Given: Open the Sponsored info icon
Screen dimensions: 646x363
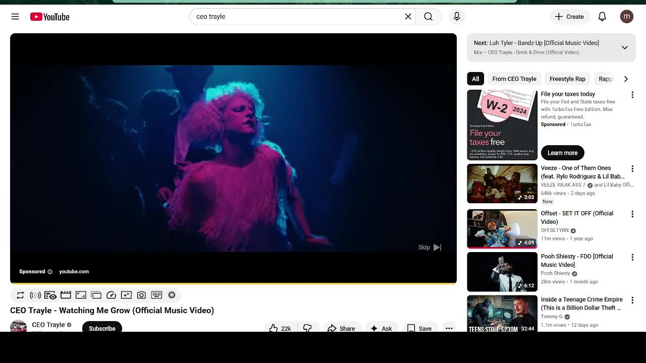Looking at the screenshot, I should (50, 272).
